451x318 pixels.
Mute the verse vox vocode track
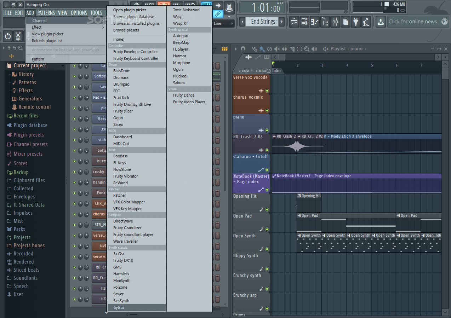tap(267, 91)
